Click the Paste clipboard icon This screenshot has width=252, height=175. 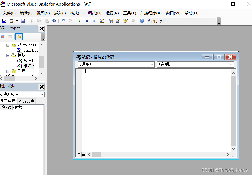pos(46,21)
